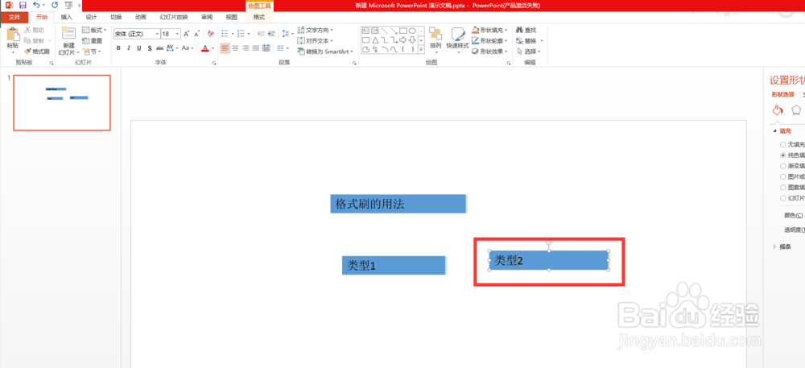The width and height of the screenshot is (805, 368).
Task: Click the Redo icon
Action: coord(55,5)
